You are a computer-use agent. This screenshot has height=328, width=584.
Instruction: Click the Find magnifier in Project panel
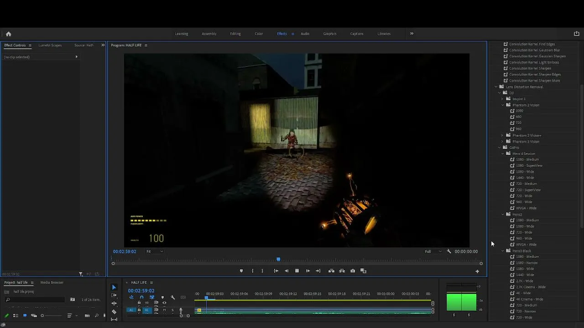pyautogui.click(x=96, y=316)
